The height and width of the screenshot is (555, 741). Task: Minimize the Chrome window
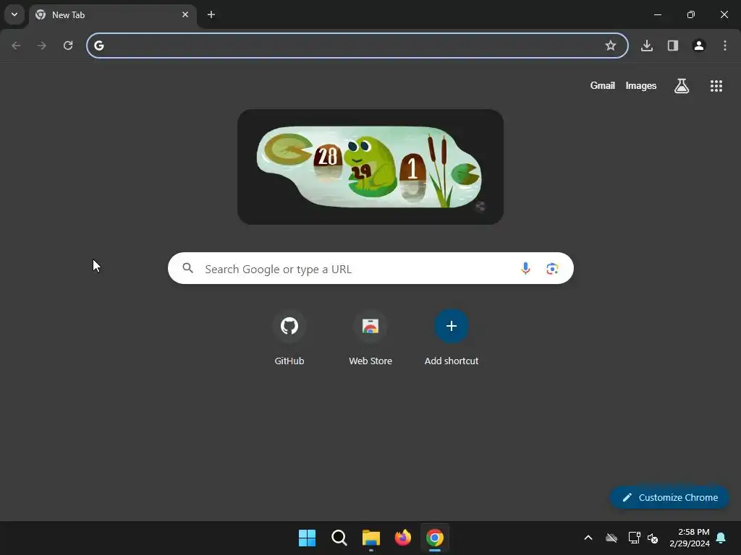point(657,14)
